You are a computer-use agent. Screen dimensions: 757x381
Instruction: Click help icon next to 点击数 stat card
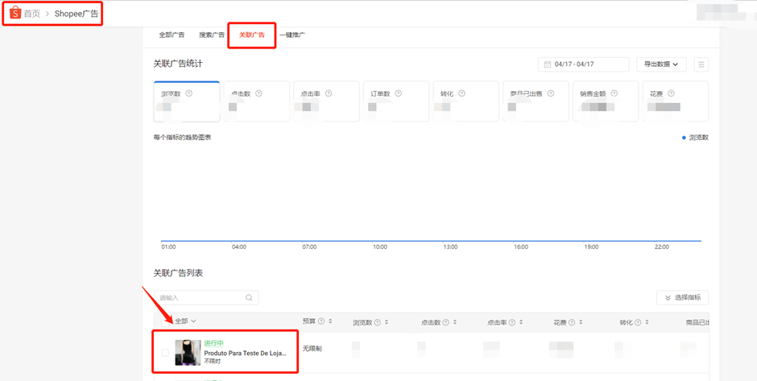pyautogui.click(x=259, y=93)
